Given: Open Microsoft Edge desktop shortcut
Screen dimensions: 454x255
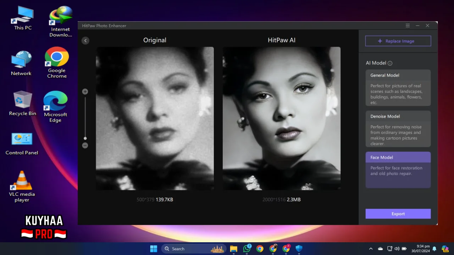Looking at the screenshot, I should tap(55, 106).
